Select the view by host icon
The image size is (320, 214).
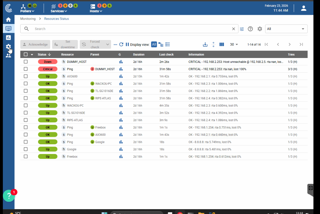point(161,45)
